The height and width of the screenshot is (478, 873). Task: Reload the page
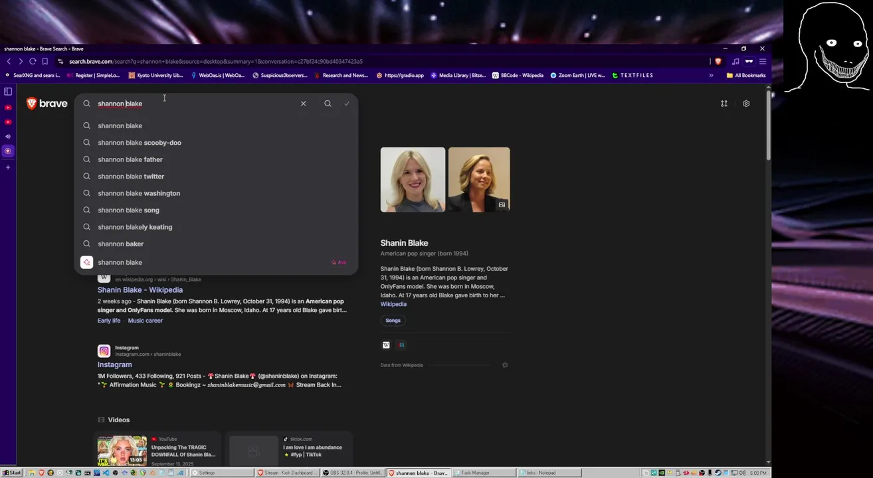(x=33, y=61)
